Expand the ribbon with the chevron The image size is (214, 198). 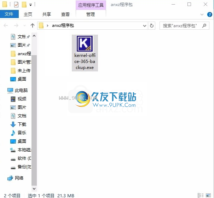[202, 14]
